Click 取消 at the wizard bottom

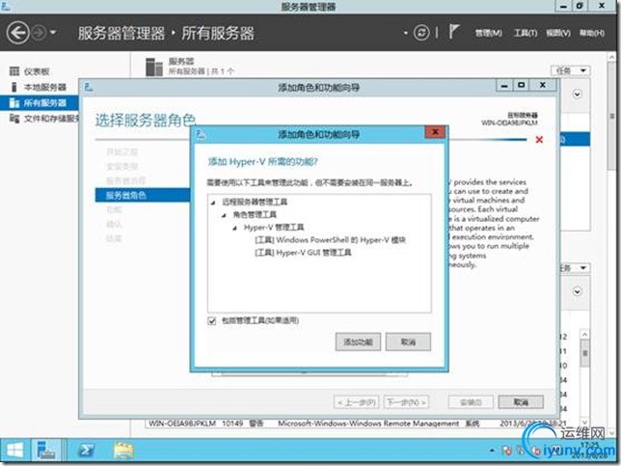(521, 402)
